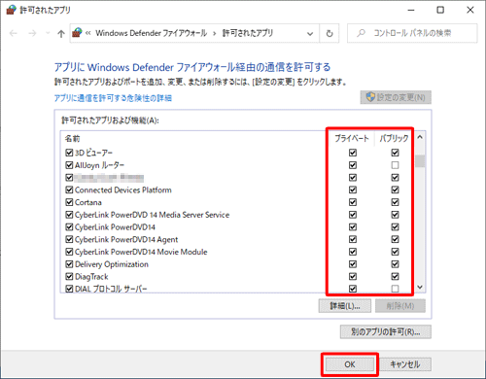Click the firewall icon in address bar
Image resolution: width=486 pixels, height=379 pixels.
77,33
